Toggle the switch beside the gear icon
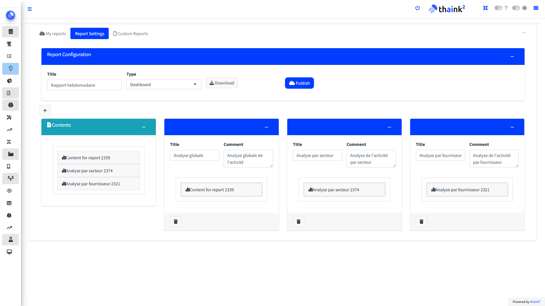 [516, 8]
